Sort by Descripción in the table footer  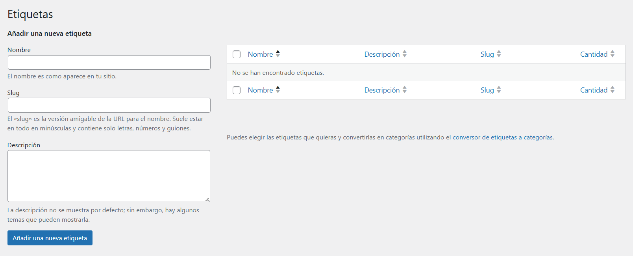coord(382,90)
